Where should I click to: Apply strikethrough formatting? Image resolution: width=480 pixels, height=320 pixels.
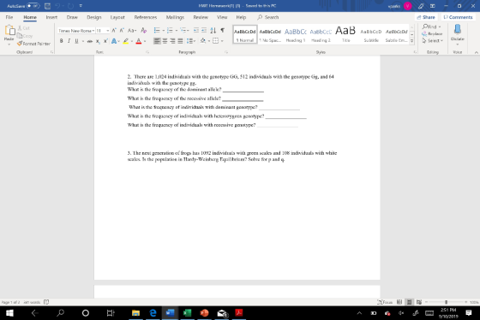(x=90, y=41)
